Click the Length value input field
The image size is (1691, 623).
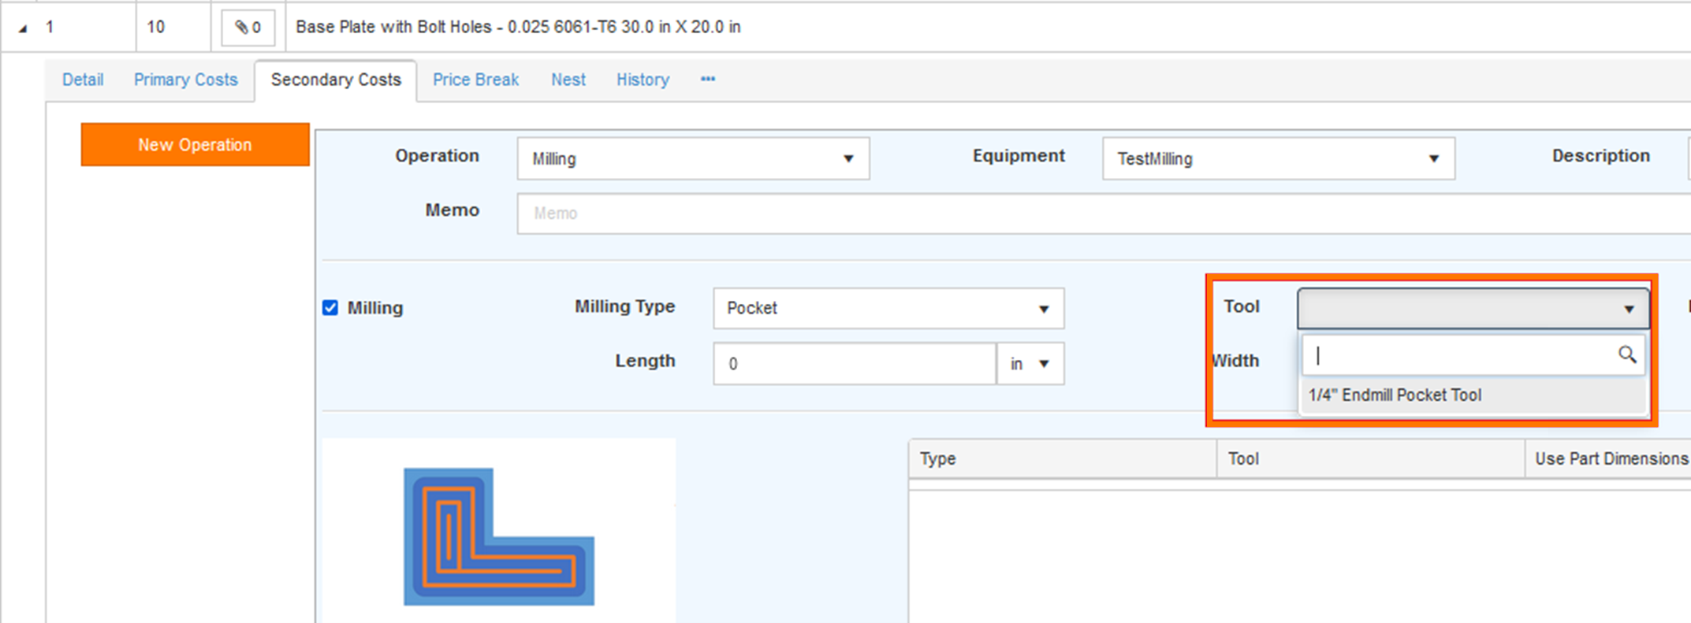(x=854, y=364)
